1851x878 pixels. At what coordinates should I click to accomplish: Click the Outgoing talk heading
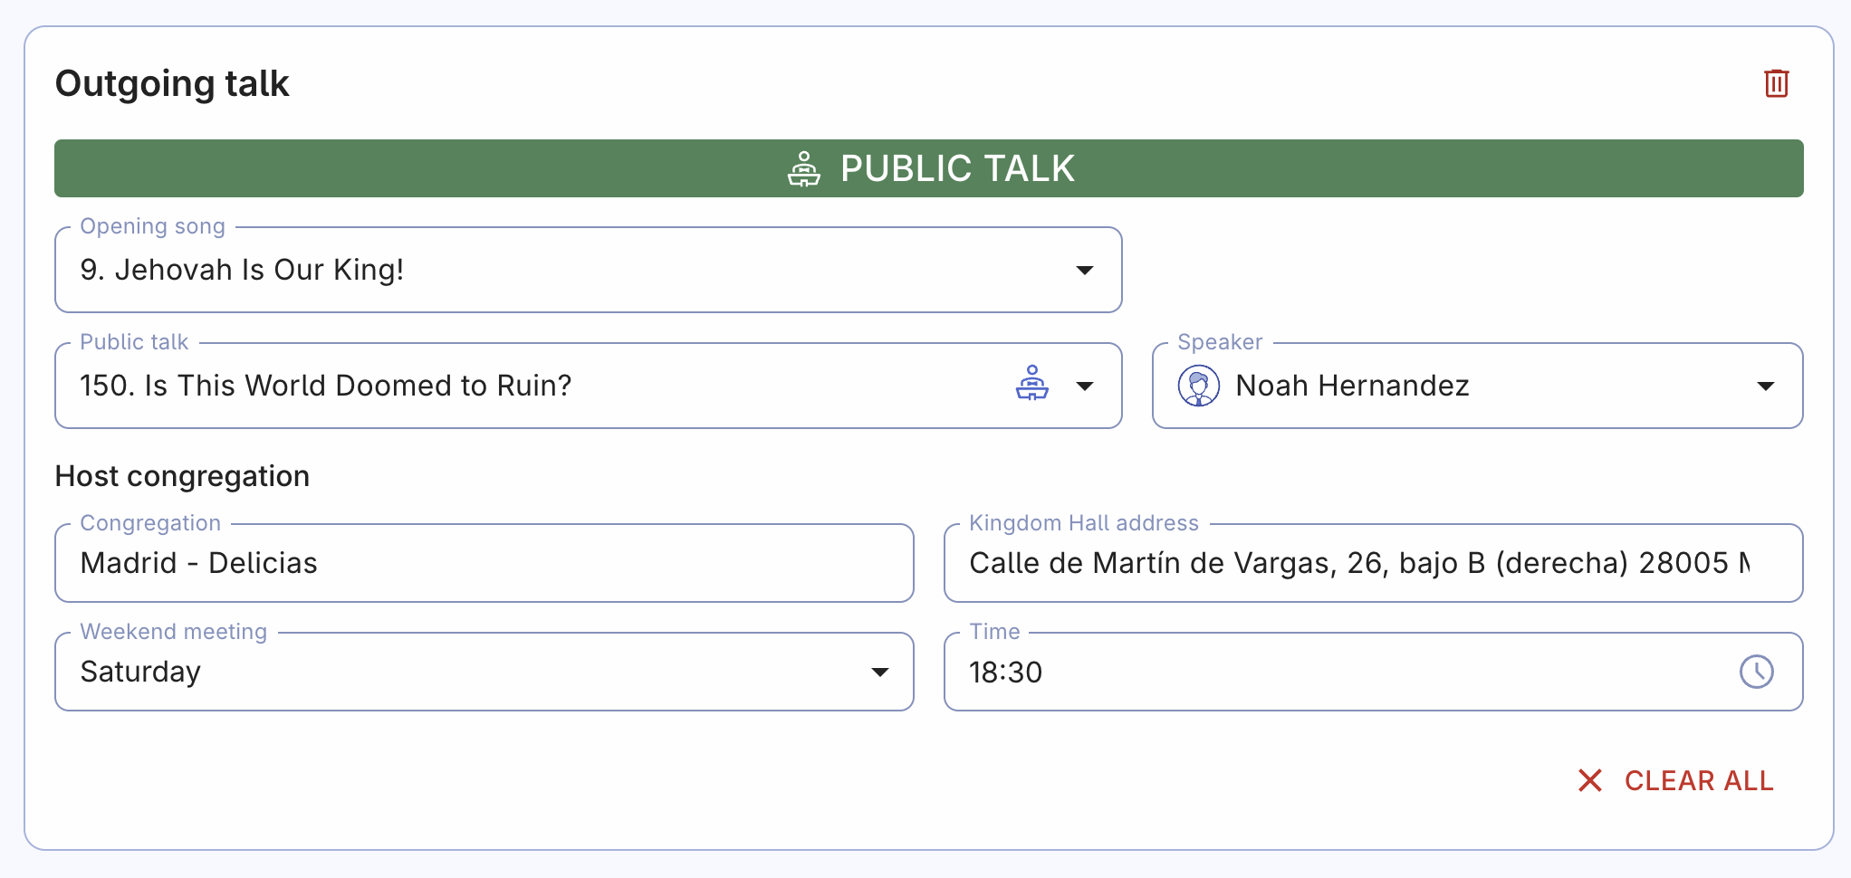(172, 83)
